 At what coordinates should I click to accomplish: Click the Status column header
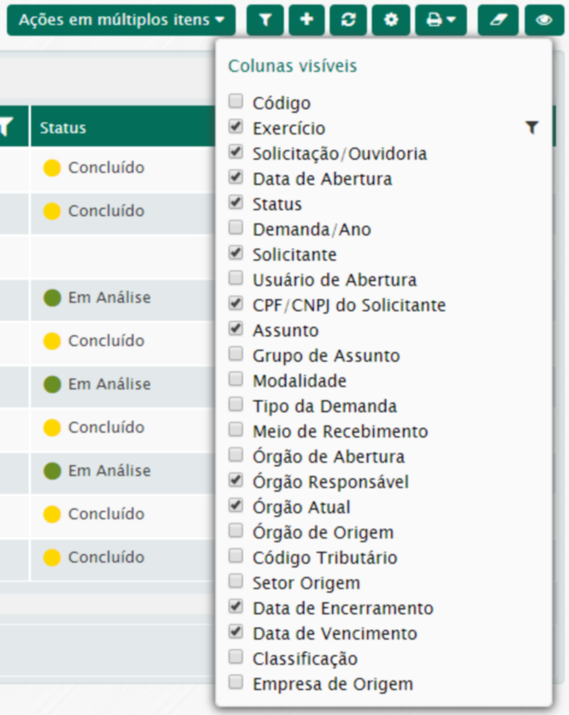tap(63, 128)
